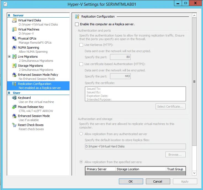The height and width of the screenshot is (190, 203).
Task: Click the Replication Configuration header icon
Action: [77, 16]
